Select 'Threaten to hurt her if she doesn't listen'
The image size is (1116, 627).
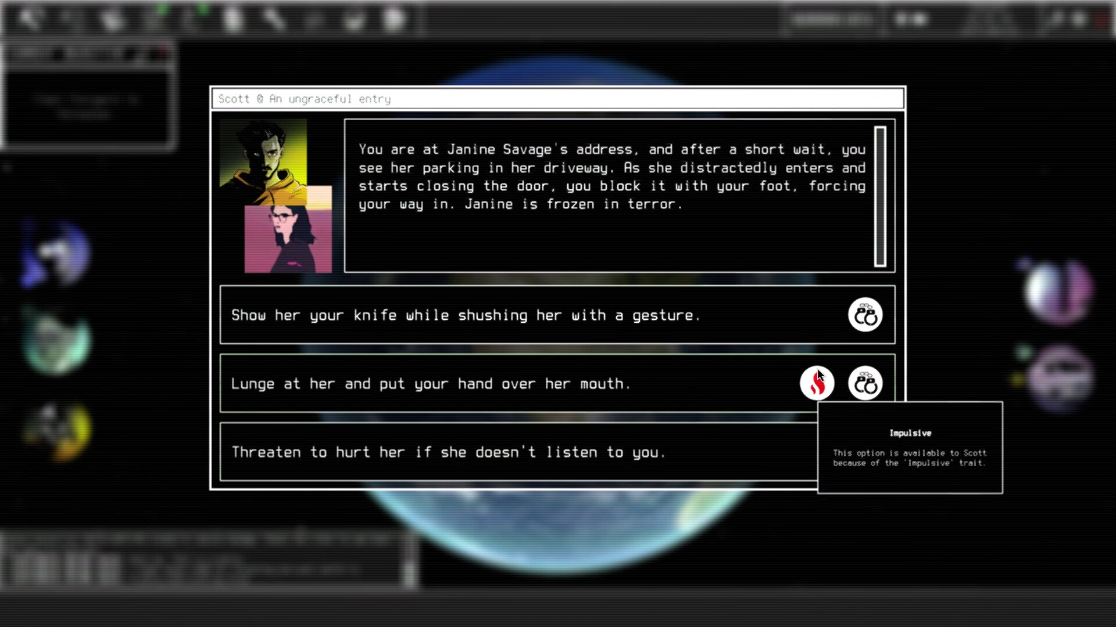[x=448, y=452]
